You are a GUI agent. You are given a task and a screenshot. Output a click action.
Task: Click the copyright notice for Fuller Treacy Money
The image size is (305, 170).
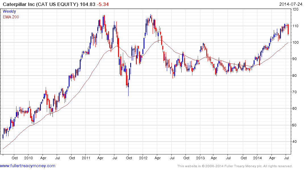[x=235, y=166]
